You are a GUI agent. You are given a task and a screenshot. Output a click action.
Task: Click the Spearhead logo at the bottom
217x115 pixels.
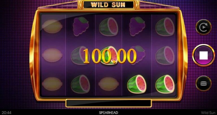[x=108, y=113]
